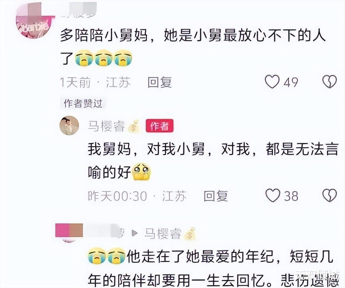This screenshot has width=345, height=288.
Task: Like 马樱睿's reply with 38 likes
Action: coord(273,196)
